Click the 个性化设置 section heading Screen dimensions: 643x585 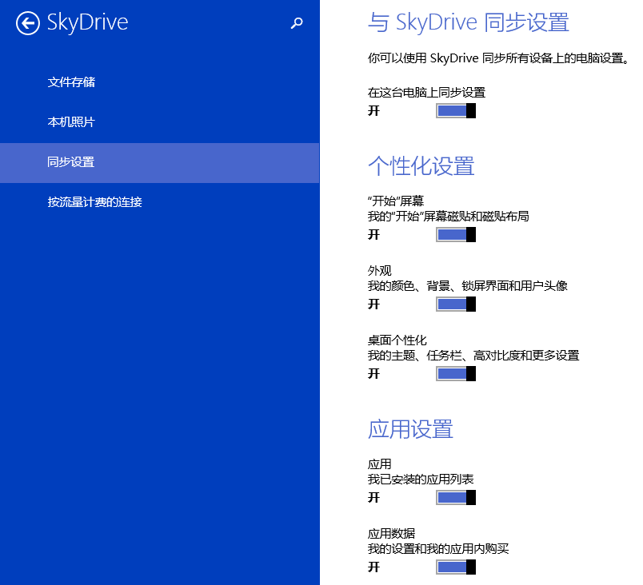(421, 165)
